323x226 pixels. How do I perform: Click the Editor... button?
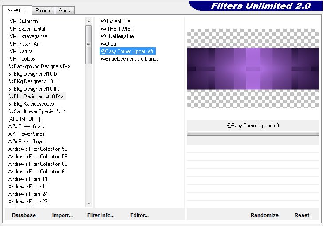point(139,215)
